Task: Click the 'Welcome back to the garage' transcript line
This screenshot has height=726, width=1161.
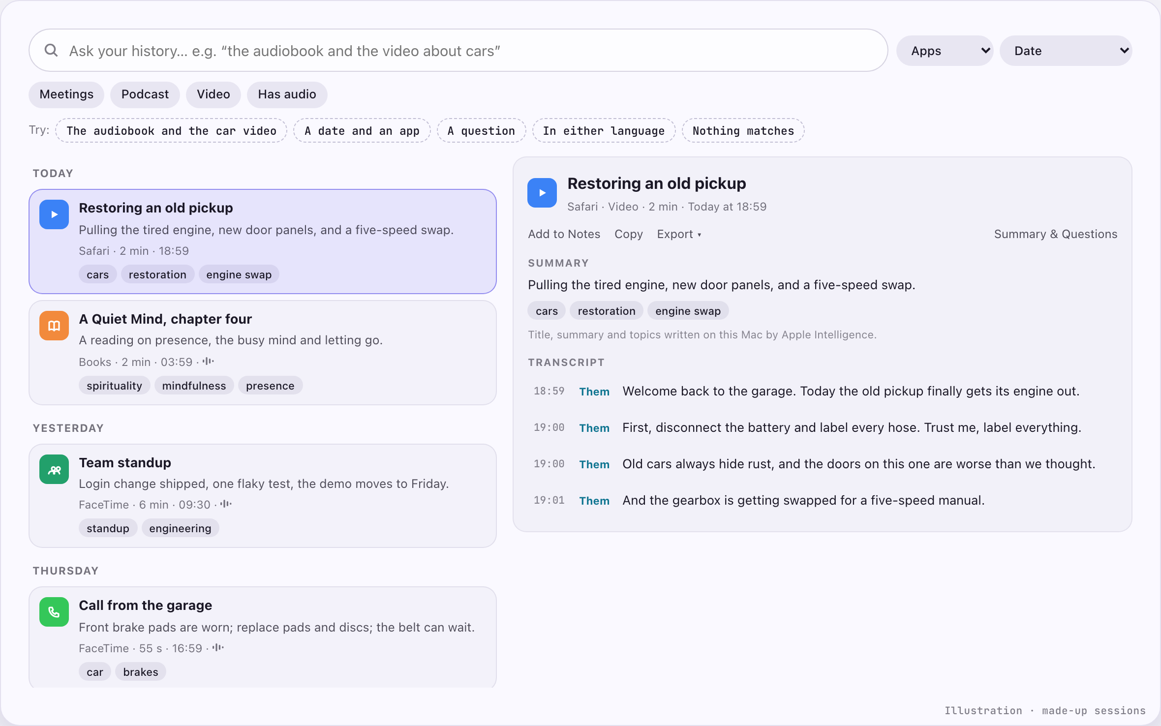Action: [851, 391]
